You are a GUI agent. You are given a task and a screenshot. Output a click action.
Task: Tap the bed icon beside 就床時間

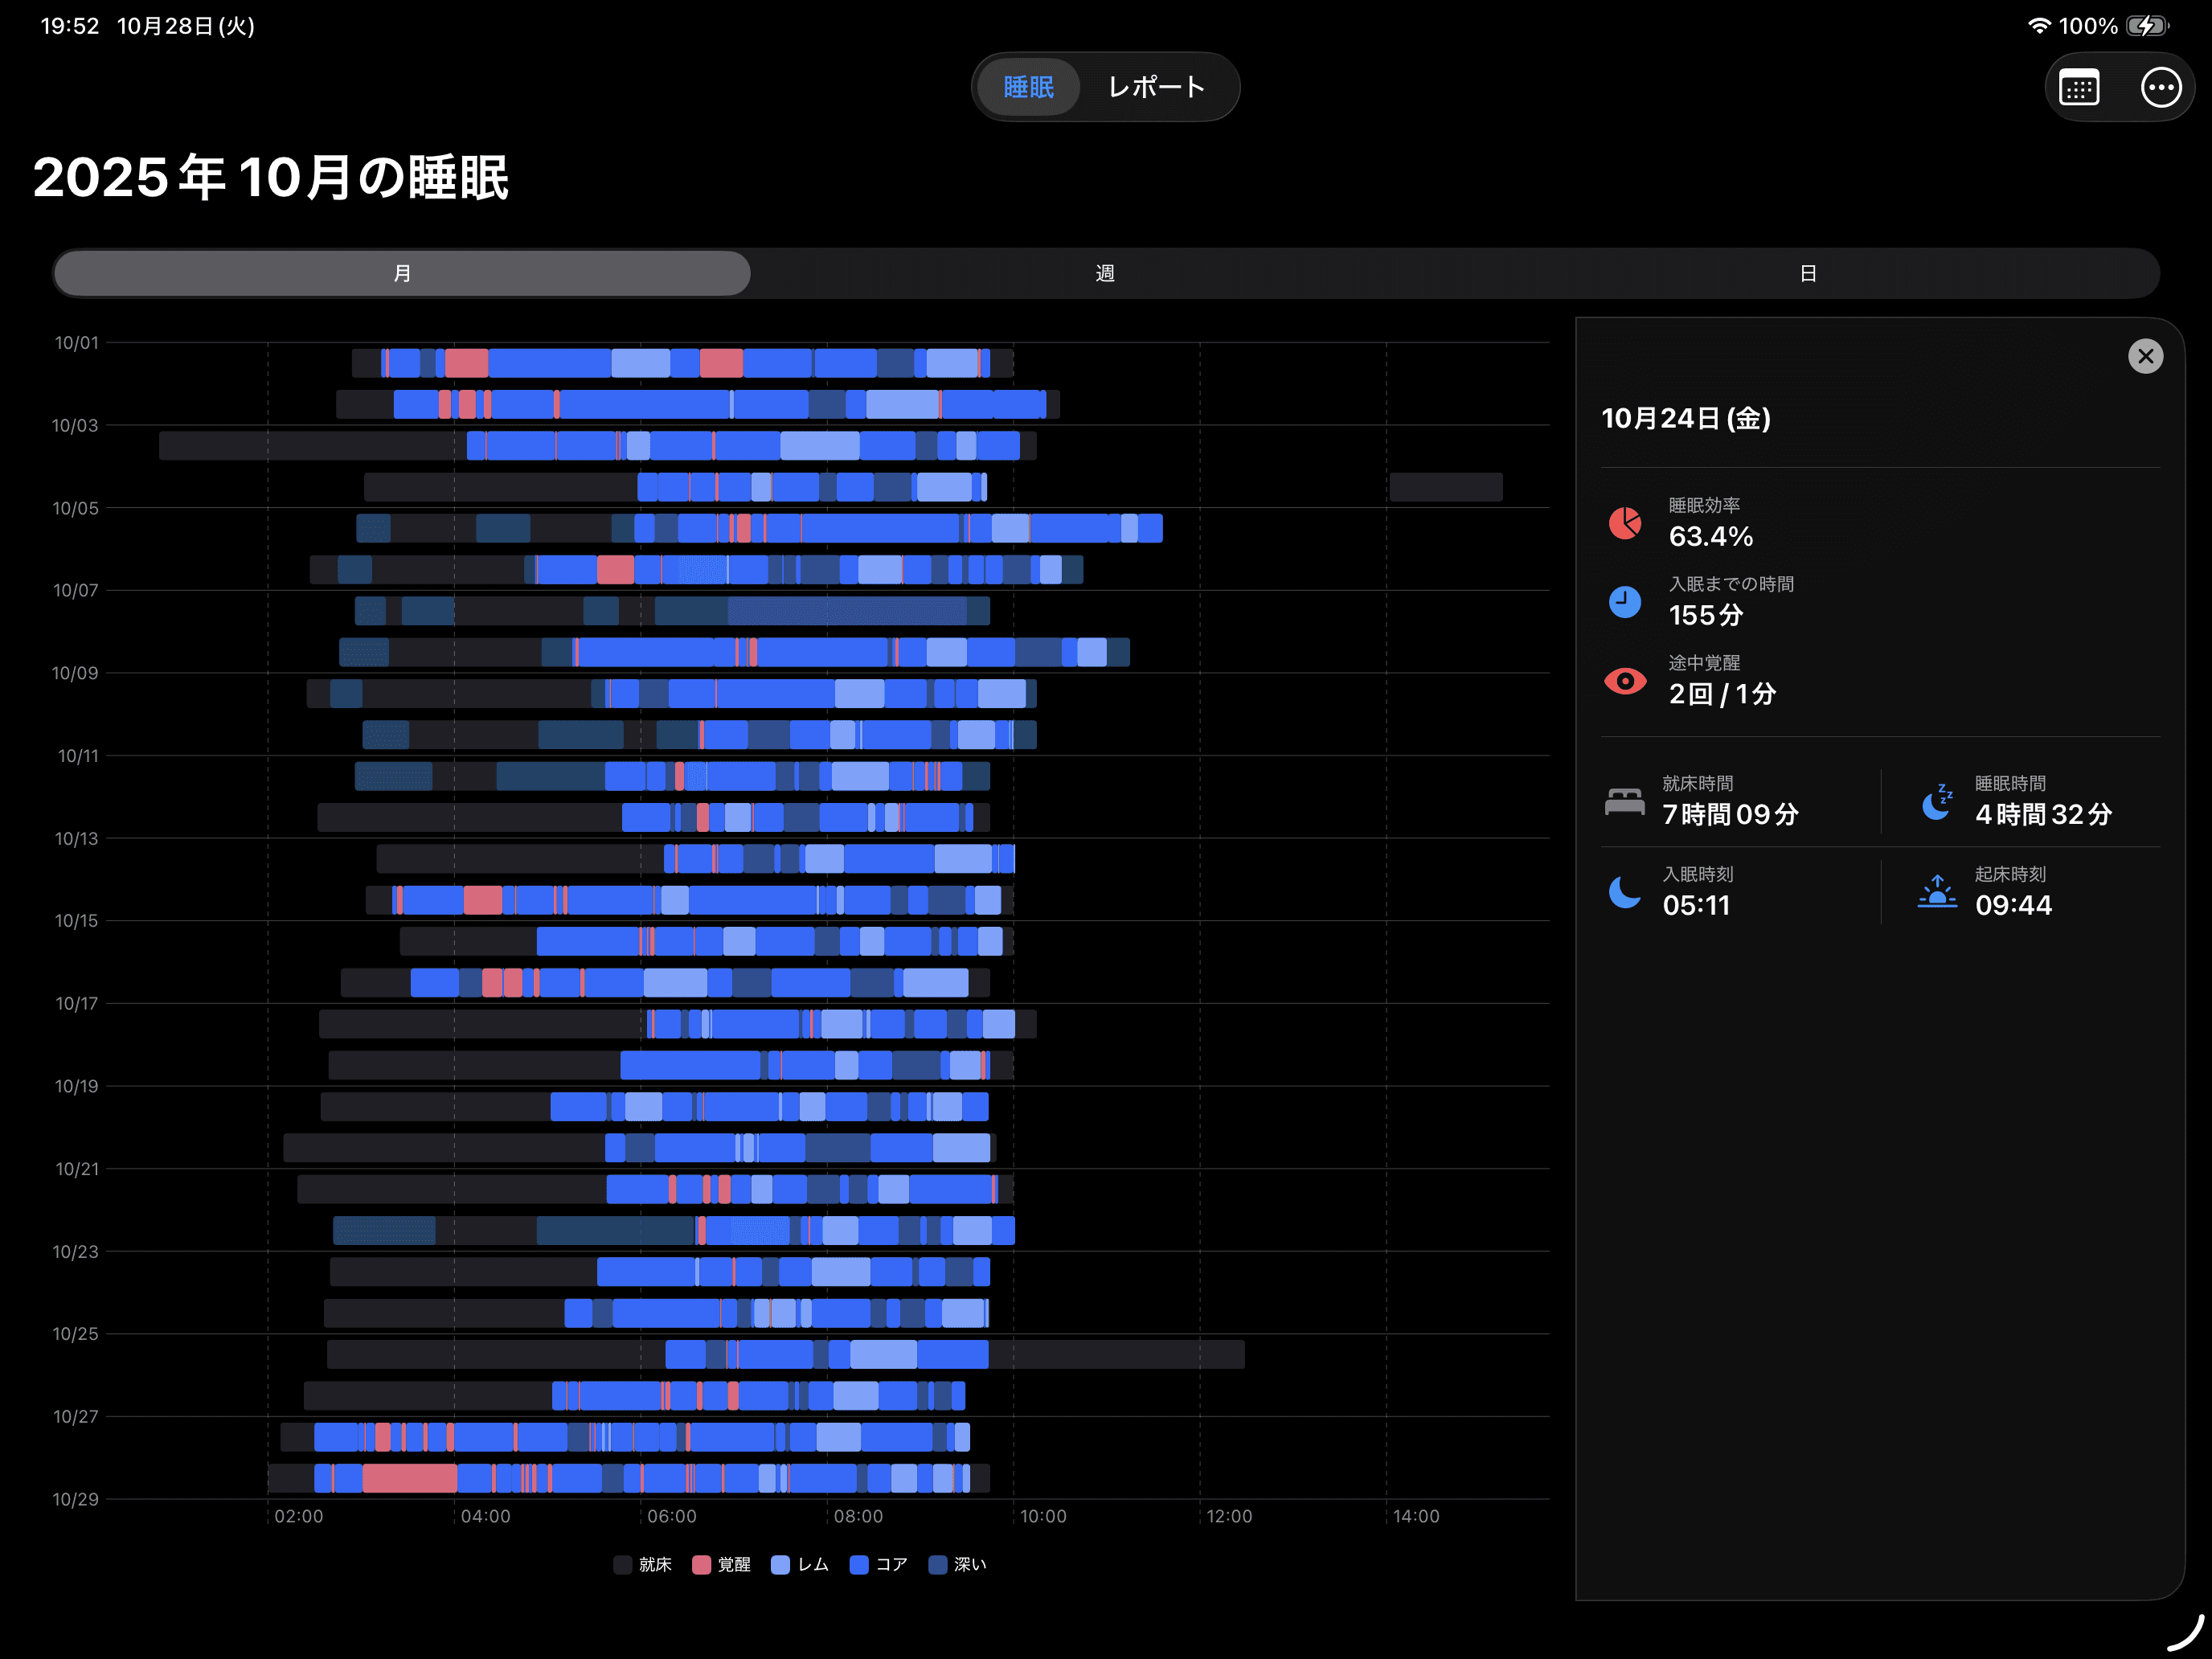click(x=1625, y=801)
